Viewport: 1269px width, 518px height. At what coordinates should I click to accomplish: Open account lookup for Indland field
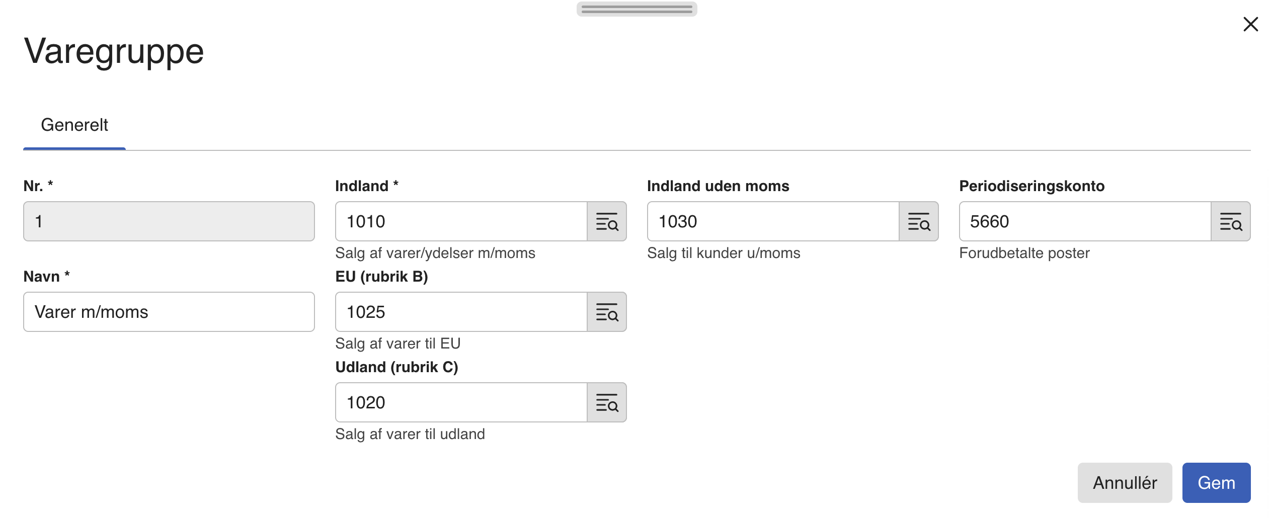coord(607,221)
